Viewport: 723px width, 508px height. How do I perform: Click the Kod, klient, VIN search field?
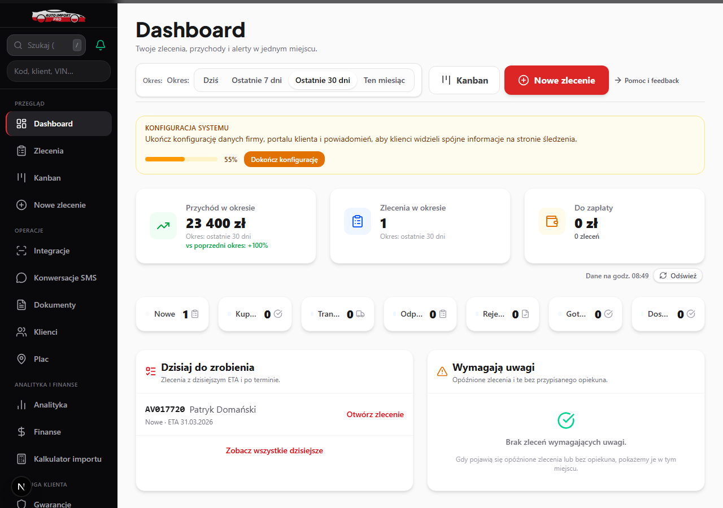click(58, 71)
